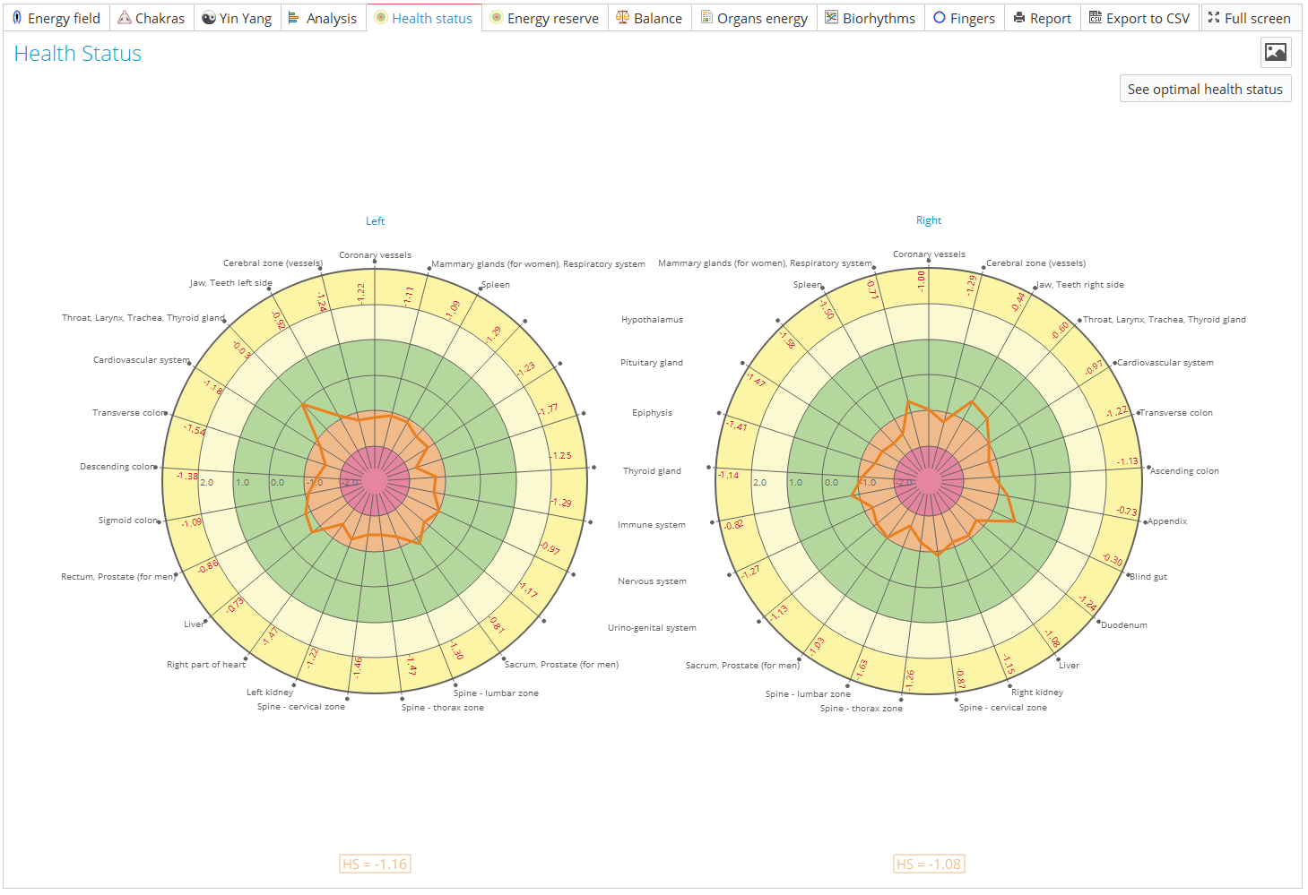Select the Fingers ring icon

[x=940, y=17]
